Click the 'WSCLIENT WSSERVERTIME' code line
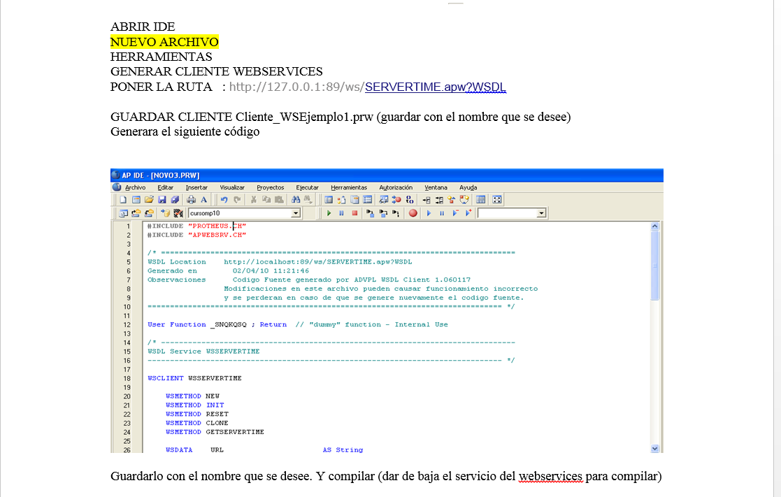Image resolution: width=781 pixels, height=497 pixels. tap(195, 378)
